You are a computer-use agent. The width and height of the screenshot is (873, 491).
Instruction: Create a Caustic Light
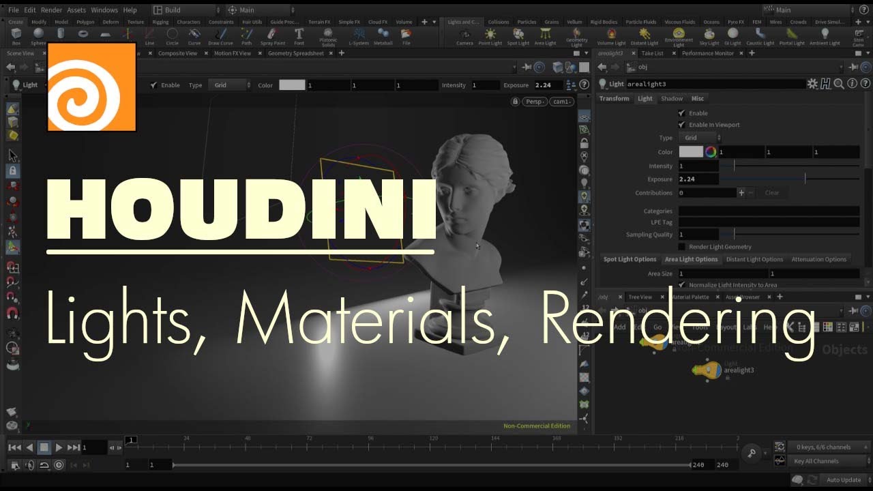[760, 36]
